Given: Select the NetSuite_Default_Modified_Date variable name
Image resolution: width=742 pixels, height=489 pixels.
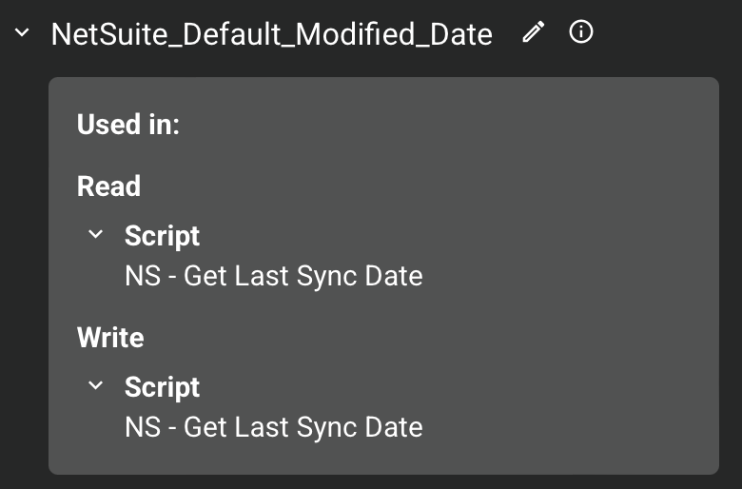Looking at the screenshot, I should click(271, 35).
